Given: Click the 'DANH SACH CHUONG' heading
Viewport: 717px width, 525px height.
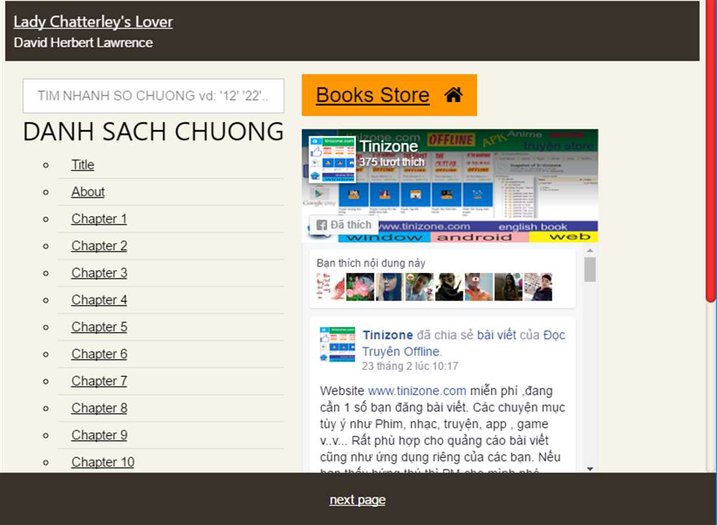Looking at the screenshot, I should tap(153, 131).
